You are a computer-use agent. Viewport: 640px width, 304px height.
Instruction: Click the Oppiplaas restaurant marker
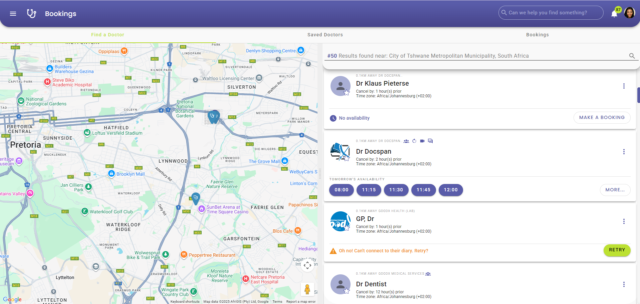(124, 51)
